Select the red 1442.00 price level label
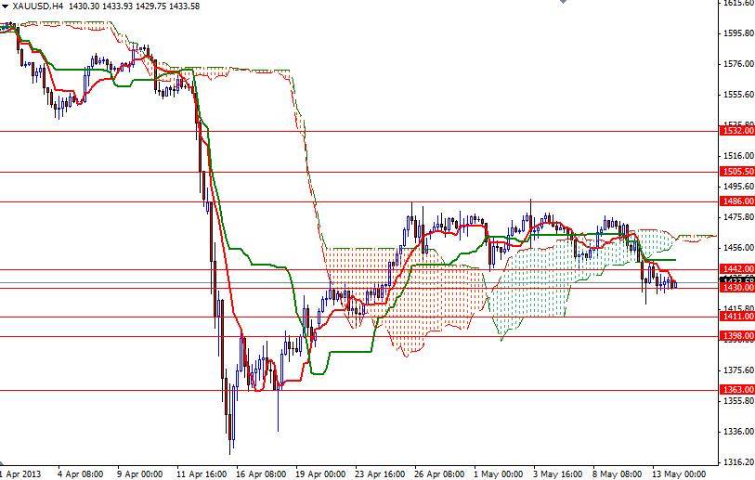Screen dimensions: 755x480 (x=737, y=269)
